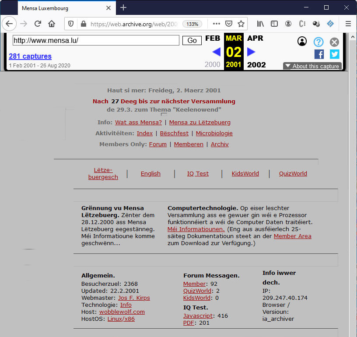The image size is (357, 337).
Task: Jump to next capture arrow
Action: pos(251,52)
